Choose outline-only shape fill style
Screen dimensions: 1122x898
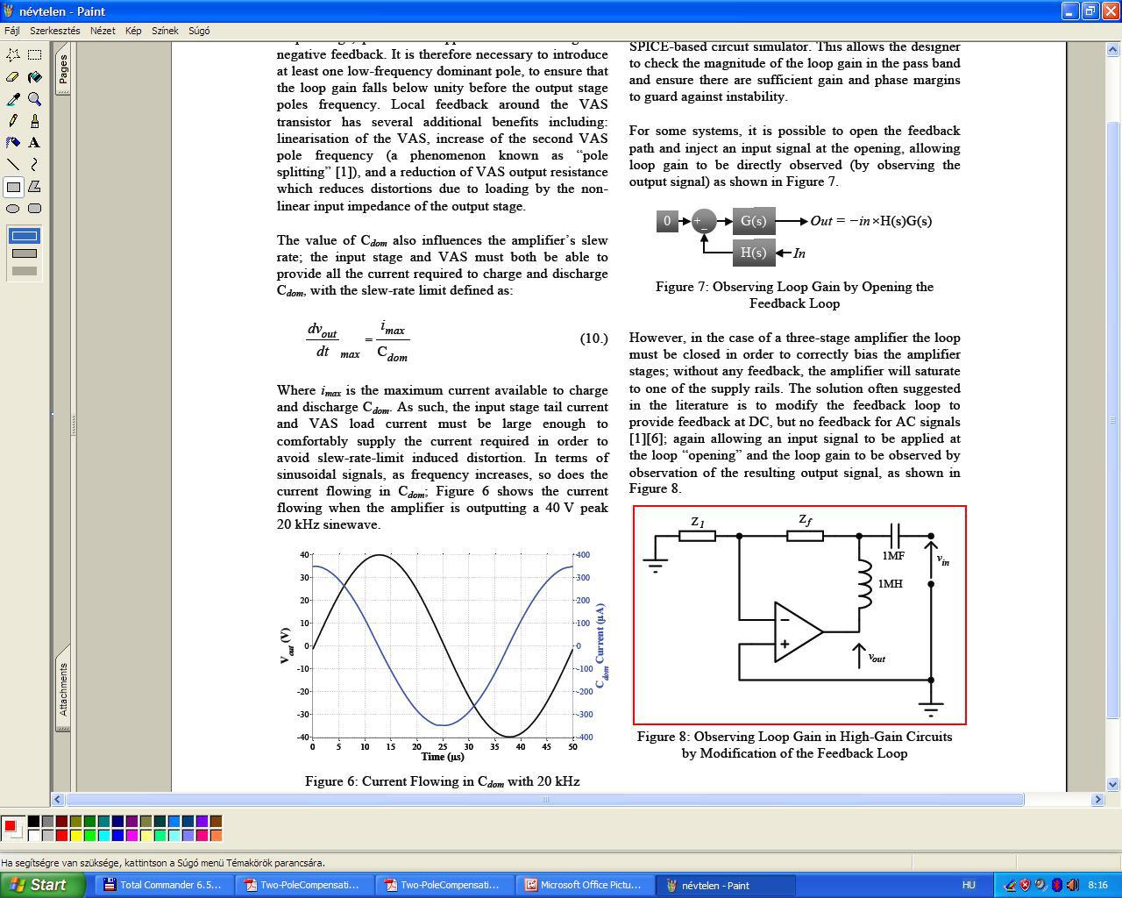pyautogui.click(x=25, y=236)
